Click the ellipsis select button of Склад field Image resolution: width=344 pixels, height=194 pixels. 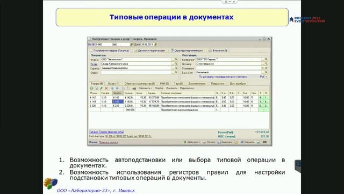pos(173,64)
